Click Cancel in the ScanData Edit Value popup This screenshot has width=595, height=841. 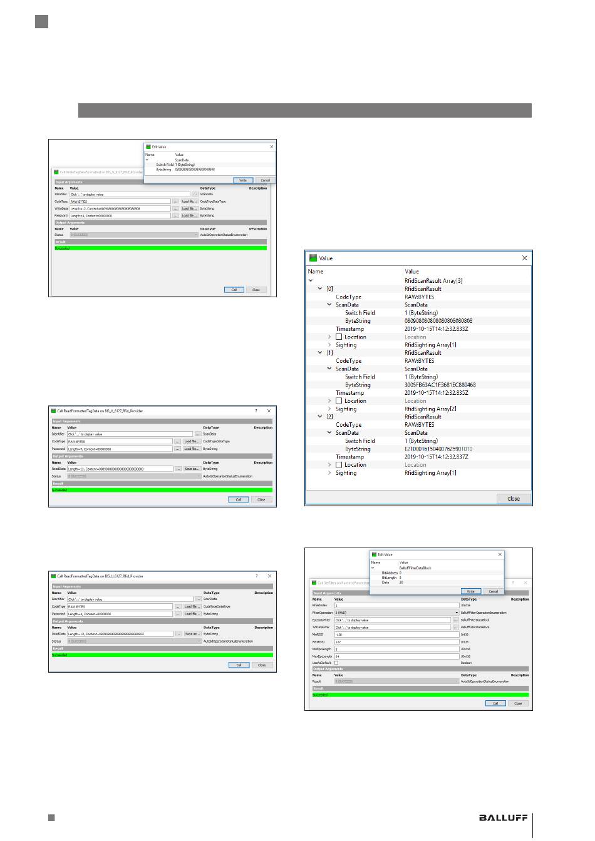[266, 180]
